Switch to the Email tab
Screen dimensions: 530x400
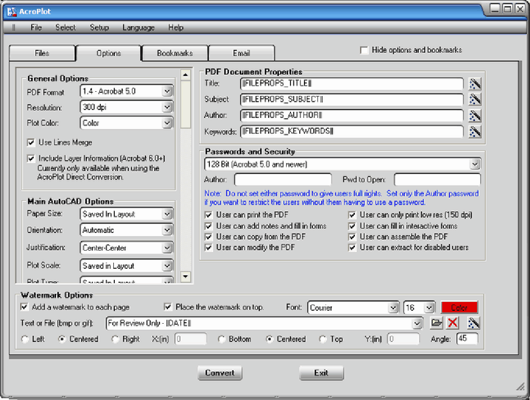click(x=241, y=53)
